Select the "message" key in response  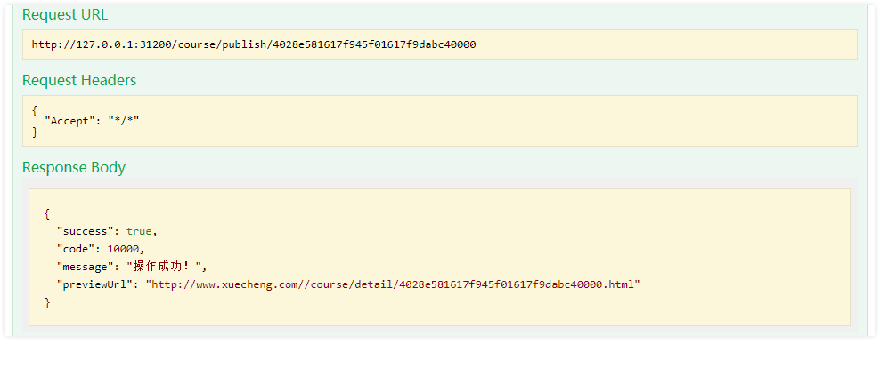pyautogui.click(x=86, y=268)
